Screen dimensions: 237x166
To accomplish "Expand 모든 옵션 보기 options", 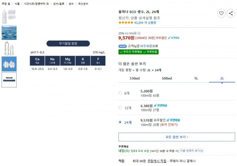I will pos(177,137).
